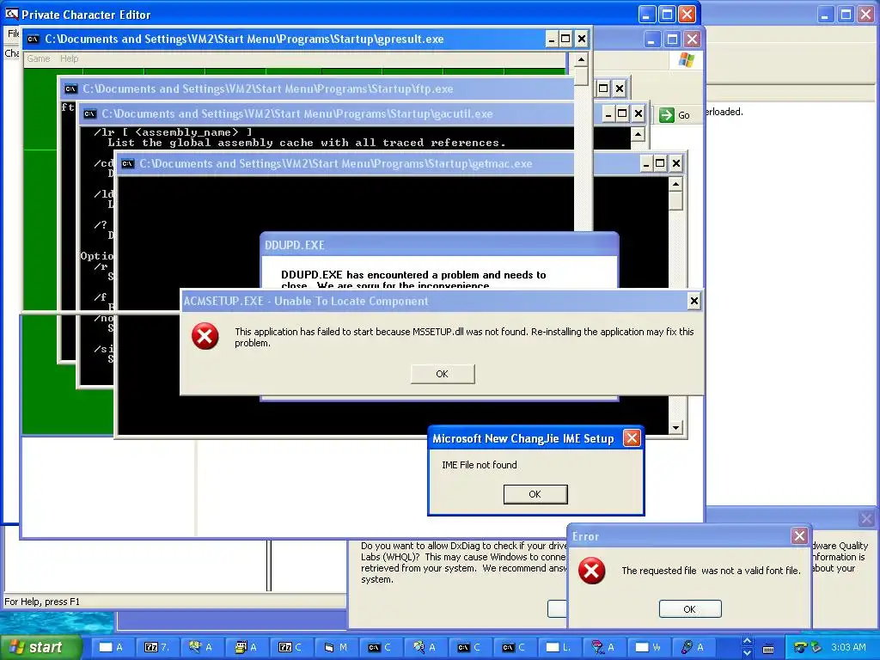Maximize the gacutil.exe console window

622,114
